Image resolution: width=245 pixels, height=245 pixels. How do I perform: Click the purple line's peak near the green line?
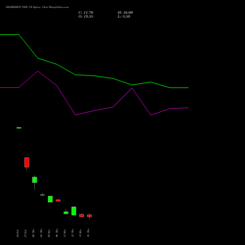point(132,88)
